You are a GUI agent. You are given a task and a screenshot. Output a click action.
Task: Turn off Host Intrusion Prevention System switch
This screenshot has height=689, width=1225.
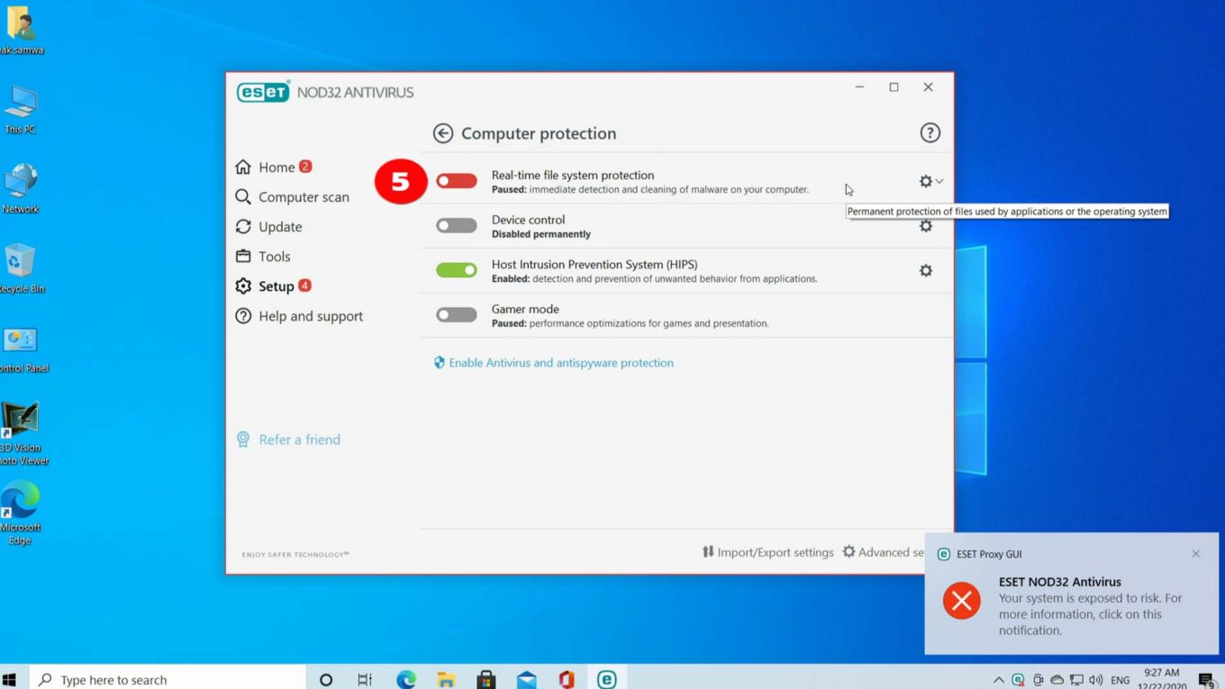tap(457, 270)
